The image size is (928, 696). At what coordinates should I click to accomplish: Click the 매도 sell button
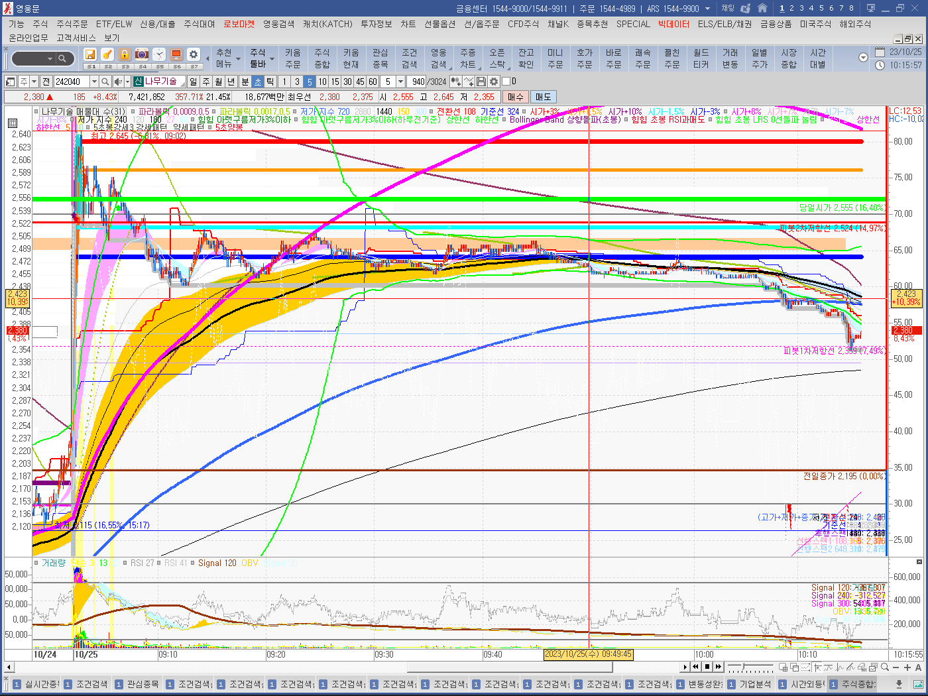point(543,97)
